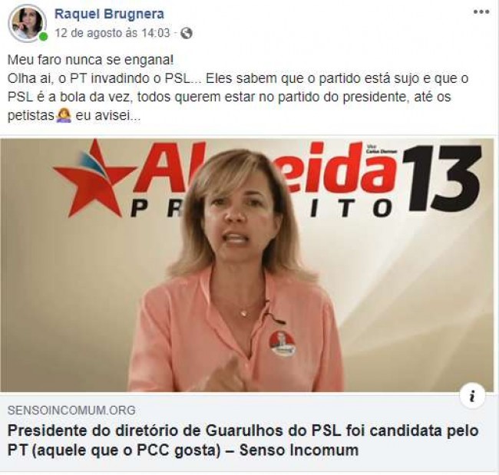The image size is (499, 475).
Task: Open Raquel Brugnera's profile picture avatar
Action: click(28, 23)
